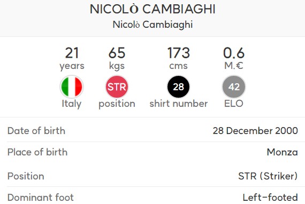Click the Dominant foot row label
The image size is (305, 204).
click(41, 198)
